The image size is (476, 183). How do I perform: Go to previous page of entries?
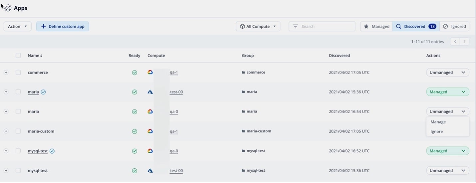pyautogui.click(x=455, y=42)
